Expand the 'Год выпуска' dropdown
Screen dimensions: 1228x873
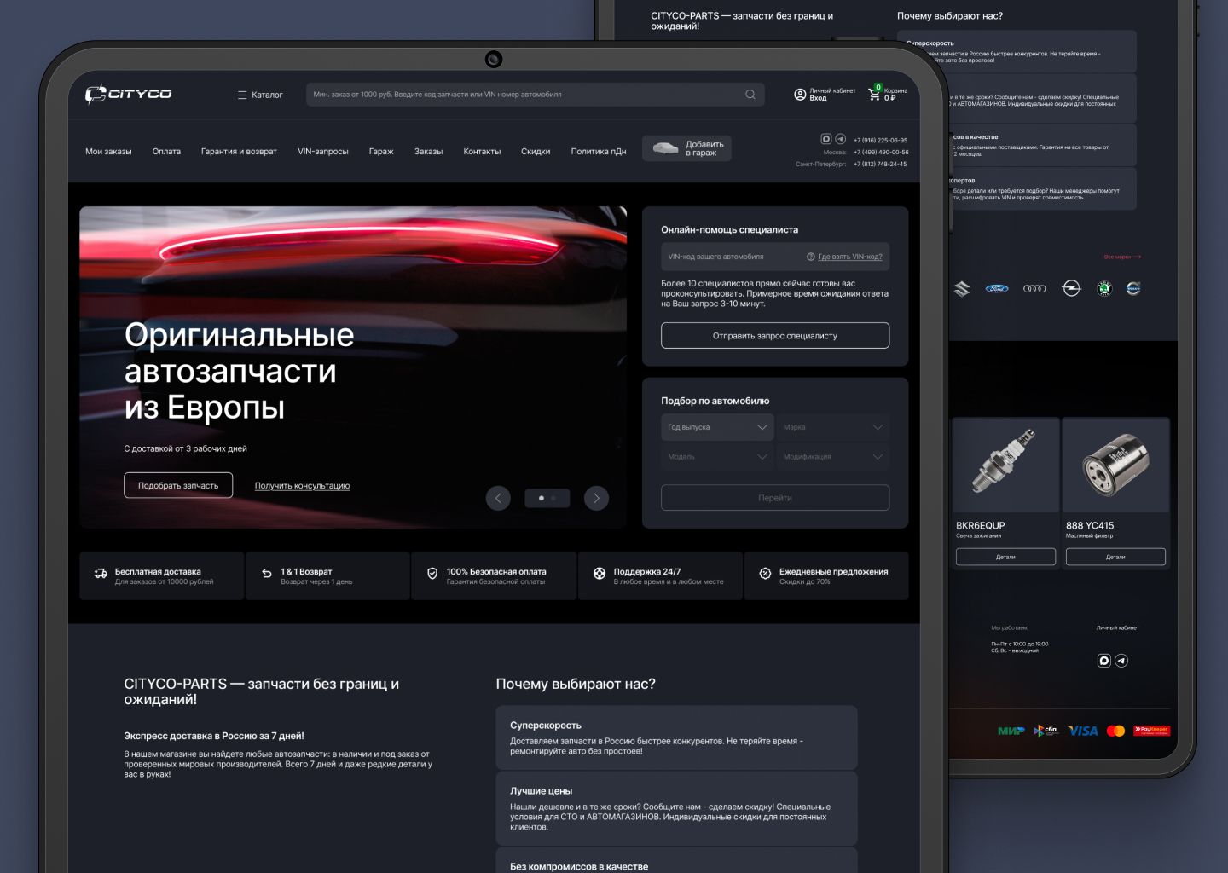717,427
